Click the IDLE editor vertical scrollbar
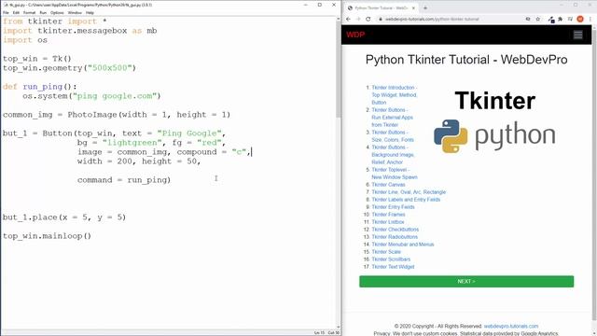Viewport: 597px width, 336px height. [x=338, y=172]
